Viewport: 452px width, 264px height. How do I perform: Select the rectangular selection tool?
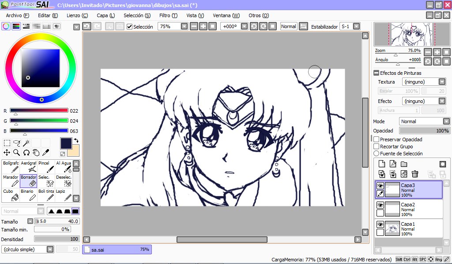(7, 143)
